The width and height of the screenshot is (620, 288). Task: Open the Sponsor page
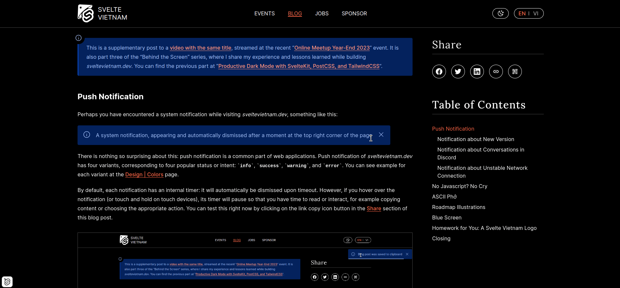click(354, 13)
